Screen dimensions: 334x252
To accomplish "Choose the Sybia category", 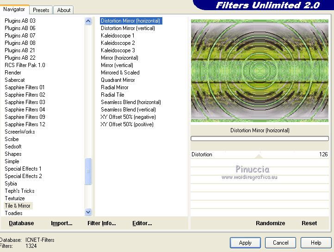I will pos(11,184).
